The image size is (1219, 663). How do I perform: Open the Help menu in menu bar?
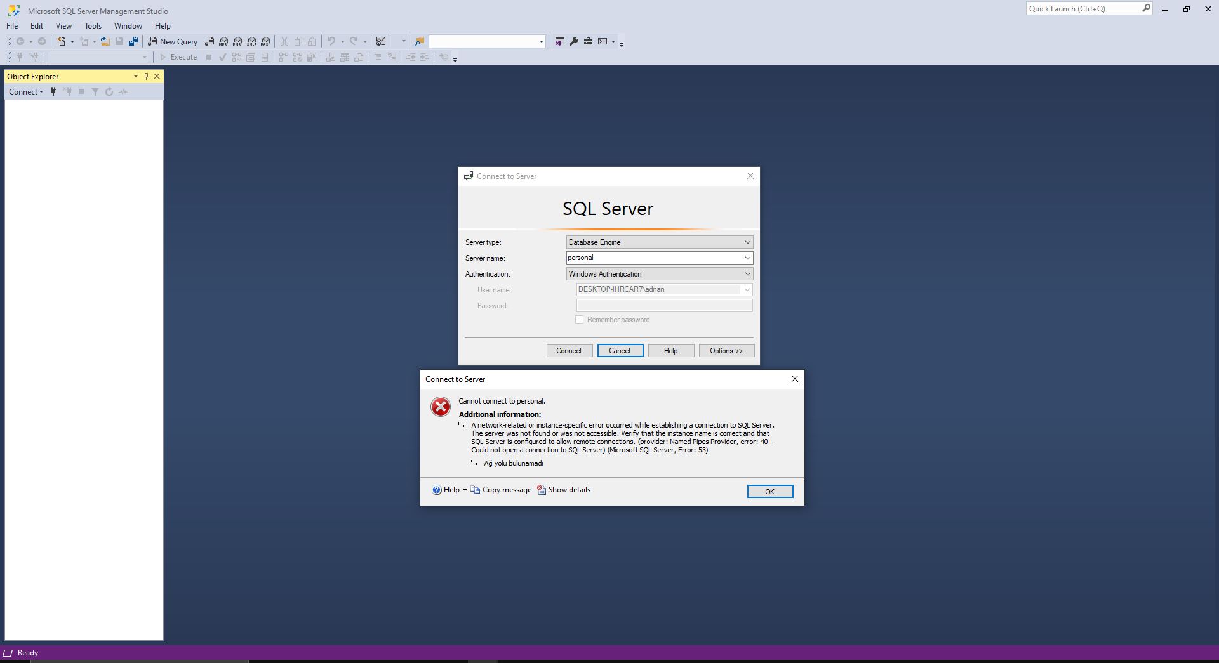(x=163, y=26)
